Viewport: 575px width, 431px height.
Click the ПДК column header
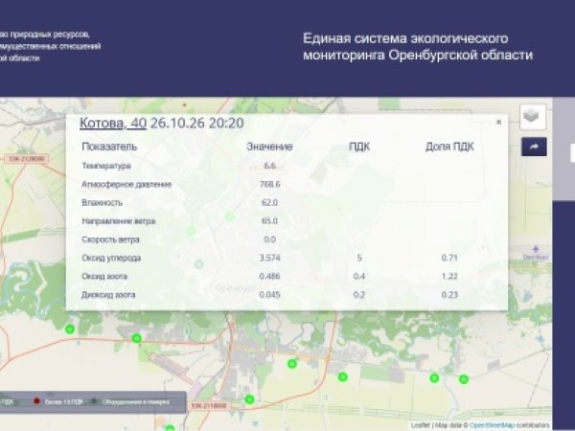pyautogui.click(x=359, y=147)
